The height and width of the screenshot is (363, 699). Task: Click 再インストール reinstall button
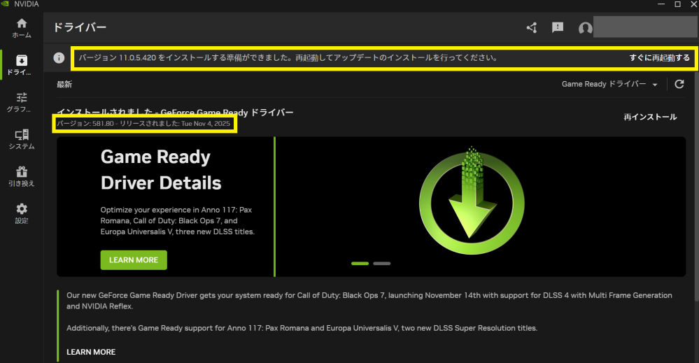pos(650,117)
